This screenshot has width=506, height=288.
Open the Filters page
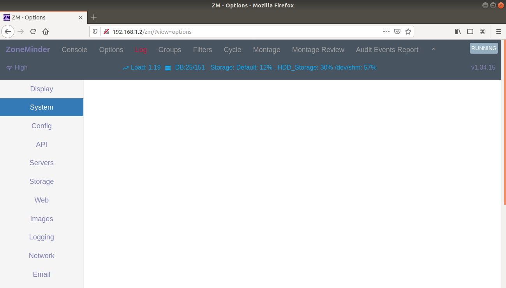click(x=203, y=50)
